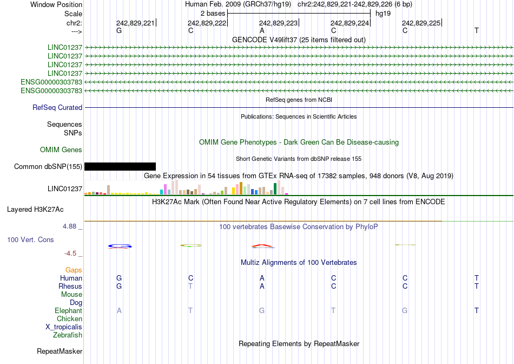Click the hg19 label beside the scale bar

pos(383,14)
